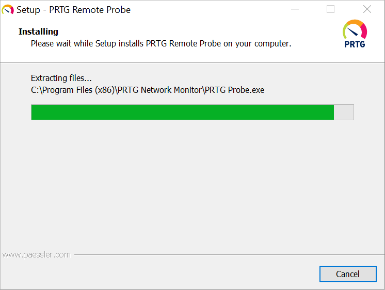Click the PRTG Probe.exe file path text
The height and width of the screenshot is (290, 385).
(x=147, y=90)
